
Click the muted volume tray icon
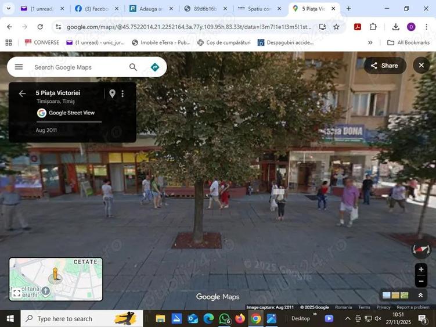pyautogui.click(x=377, y=319)
